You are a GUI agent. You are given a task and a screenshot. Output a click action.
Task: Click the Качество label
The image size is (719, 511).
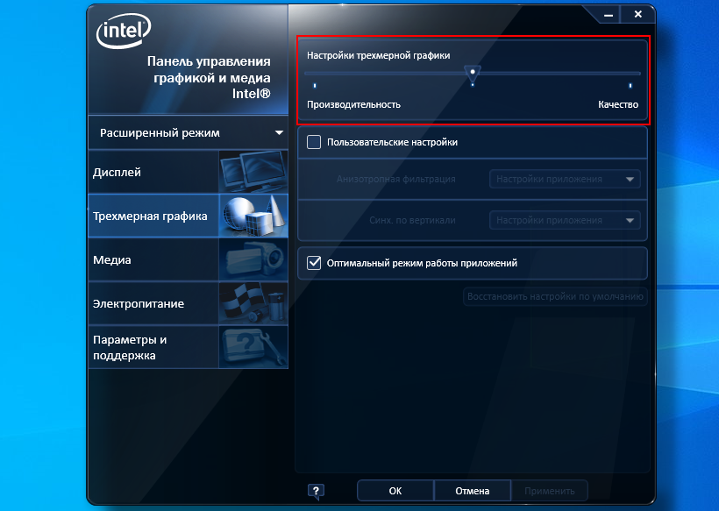tap(618, 104)
